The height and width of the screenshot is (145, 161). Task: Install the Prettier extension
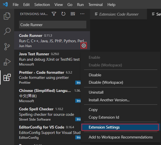[78, 83]
